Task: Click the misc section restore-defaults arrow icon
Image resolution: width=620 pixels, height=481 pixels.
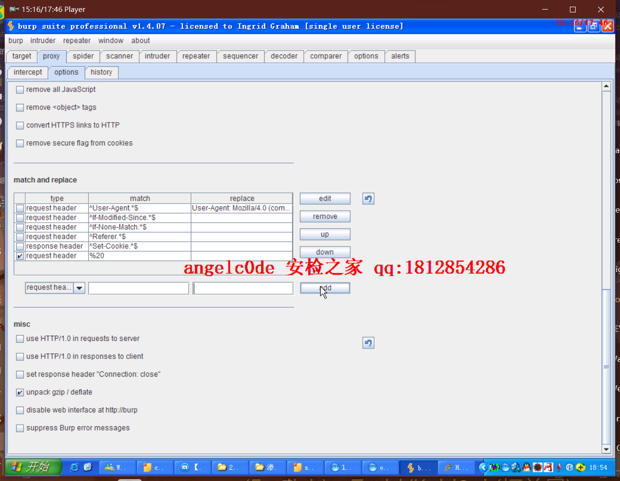Action: click(x=368, y=343)
